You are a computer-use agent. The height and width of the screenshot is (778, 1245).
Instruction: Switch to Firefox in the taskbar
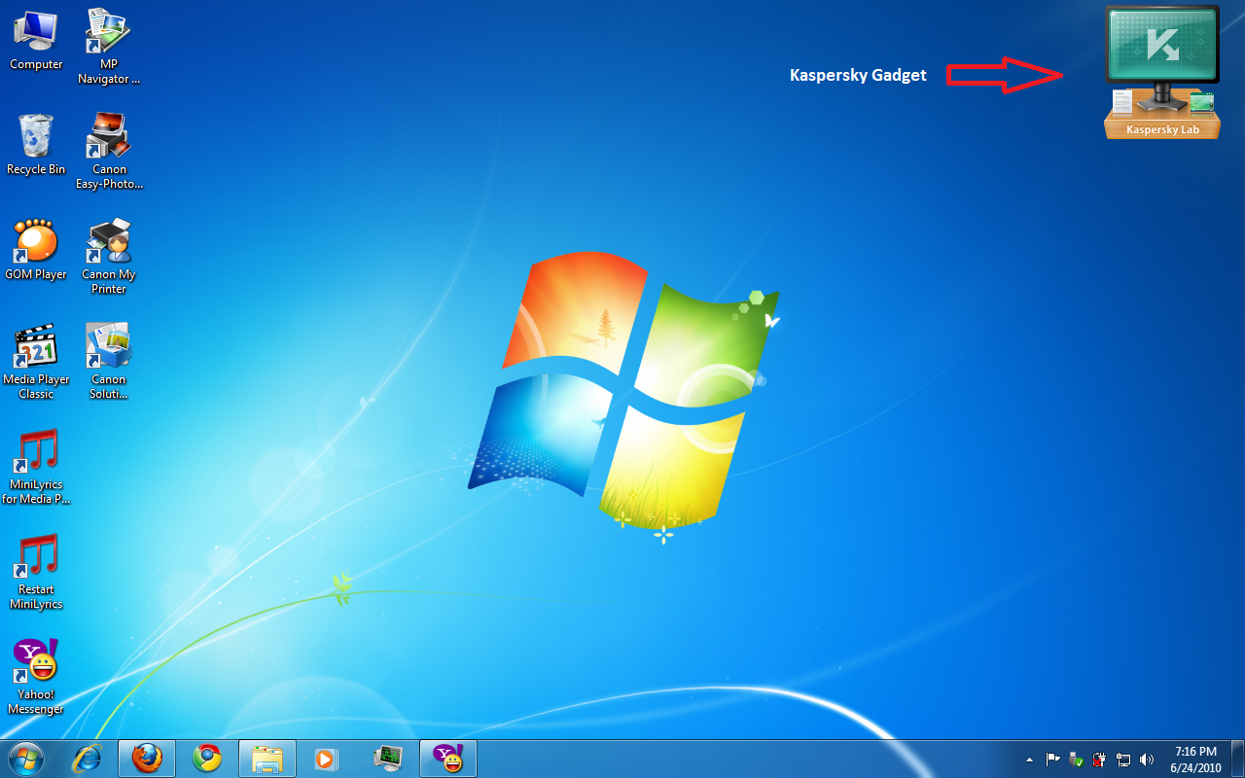(x=147, y=758)
